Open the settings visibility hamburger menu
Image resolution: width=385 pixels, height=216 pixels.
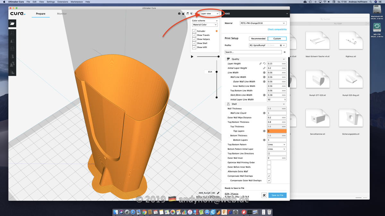285,52
